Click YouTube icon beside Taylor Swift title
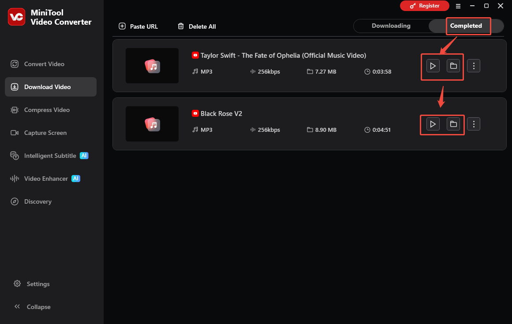 tap(195, 55)
